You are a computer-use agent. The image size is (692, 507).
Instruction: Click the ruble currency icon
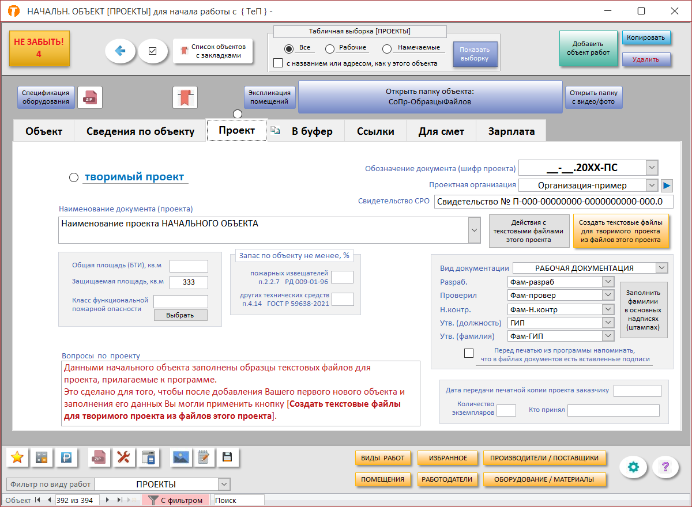pyautogui.click(x=66, y=457)
